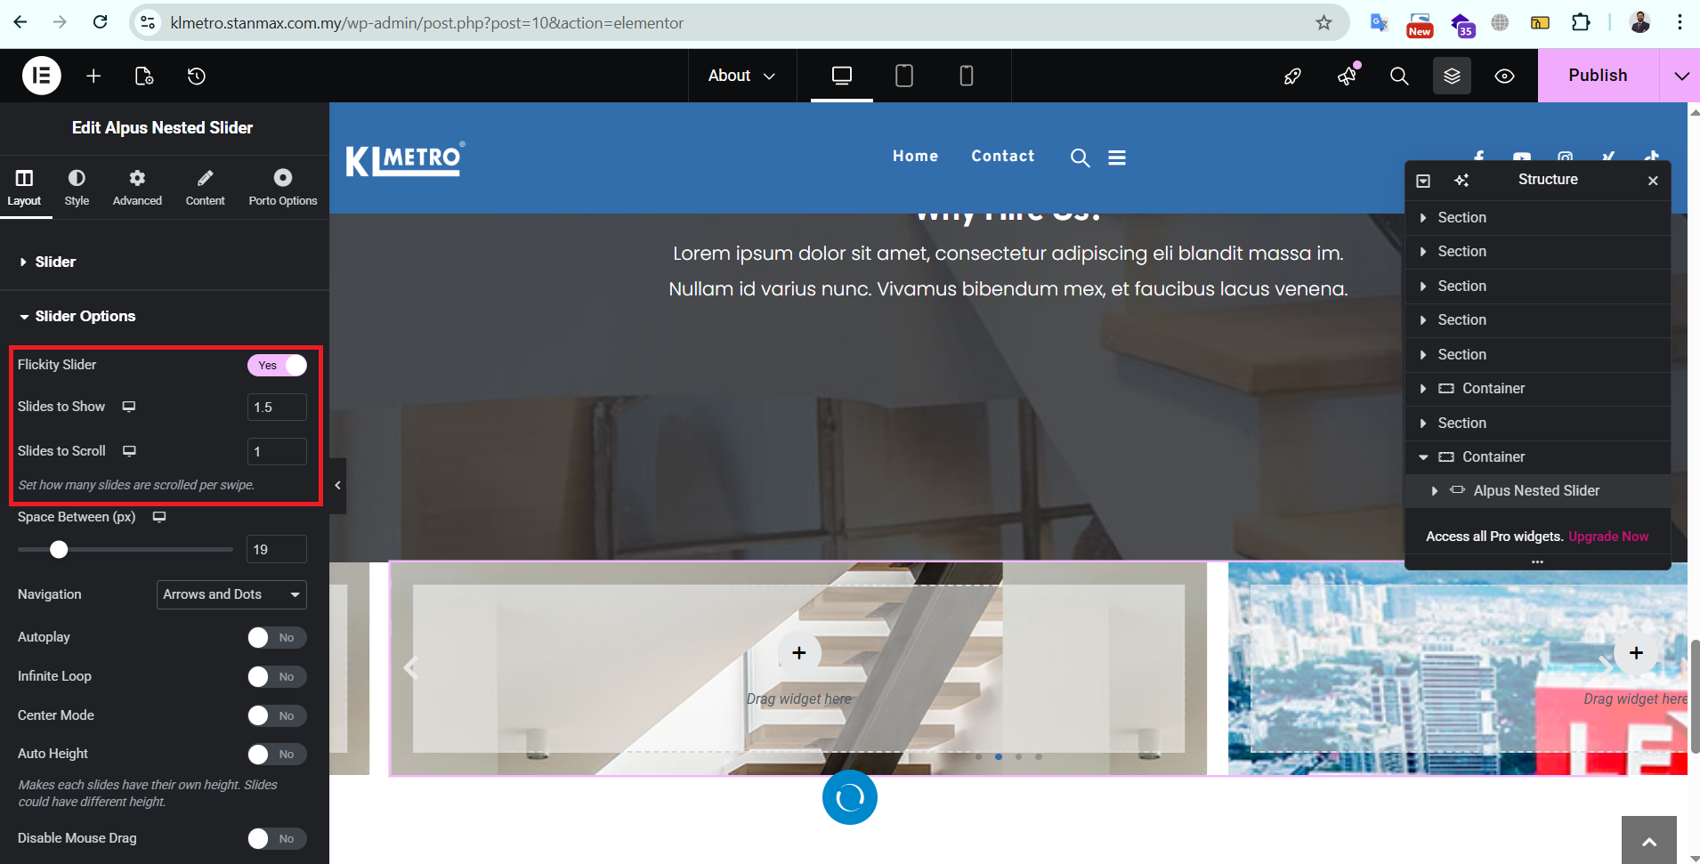Click the Publish button
Viewport: 1700px width, 864px height.
(x=1598, y=76)
